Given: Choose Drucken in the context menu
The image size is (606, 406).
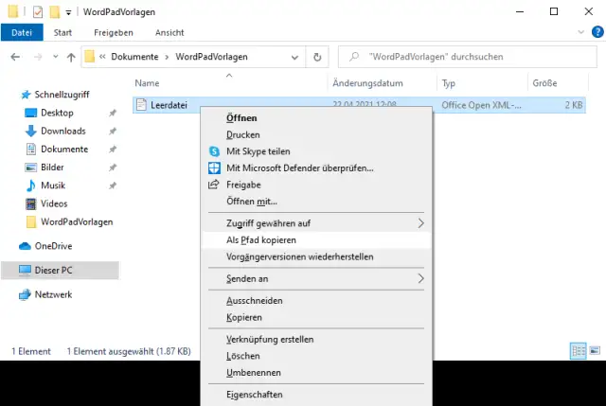Looking at the screenshot, I should click(316, 134).
